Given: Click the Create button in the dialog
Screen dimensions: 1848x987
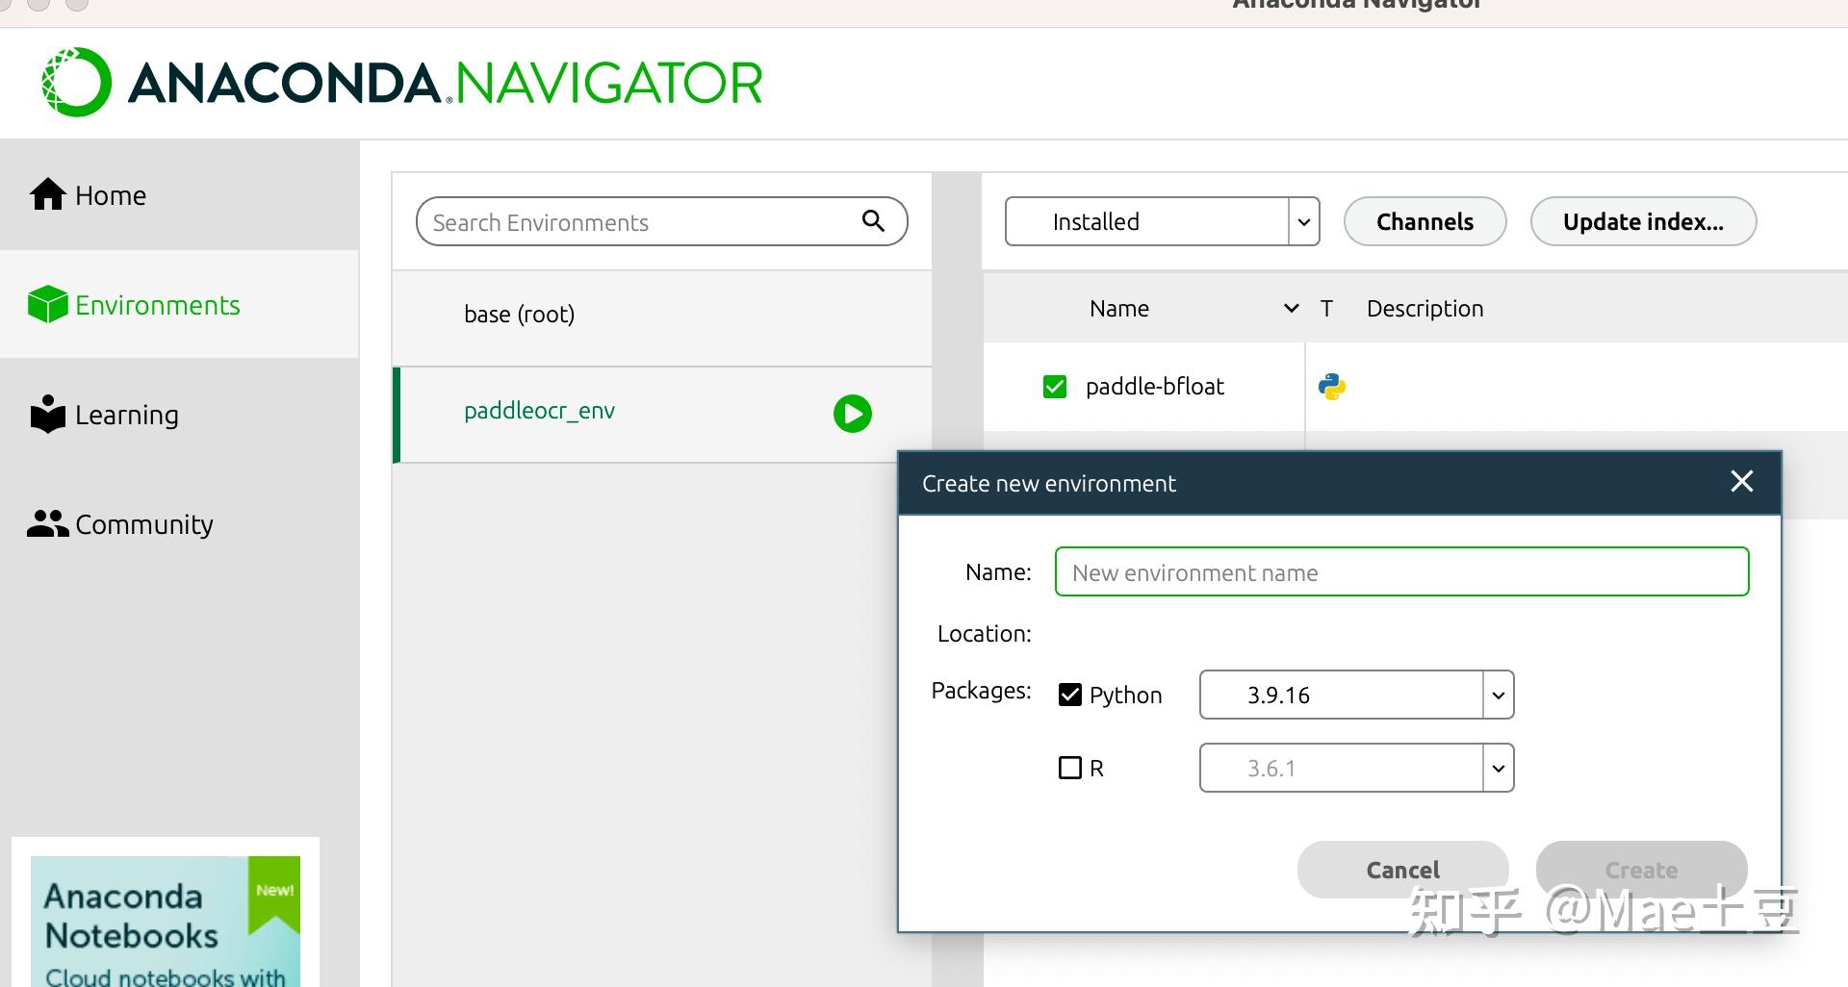Looking at the screenshot, I should pos(1641,870).
